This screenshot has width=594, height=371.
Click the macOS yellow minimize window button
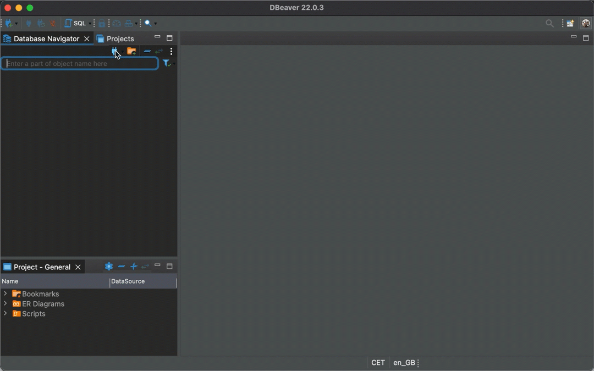coord(19,8)
